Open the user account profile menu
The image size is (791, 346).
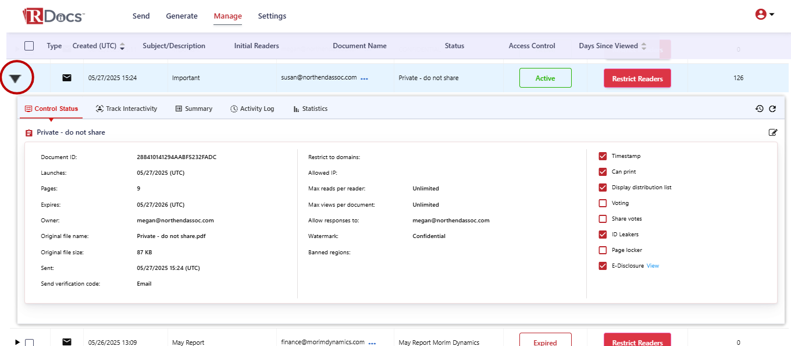pos(764,15)
